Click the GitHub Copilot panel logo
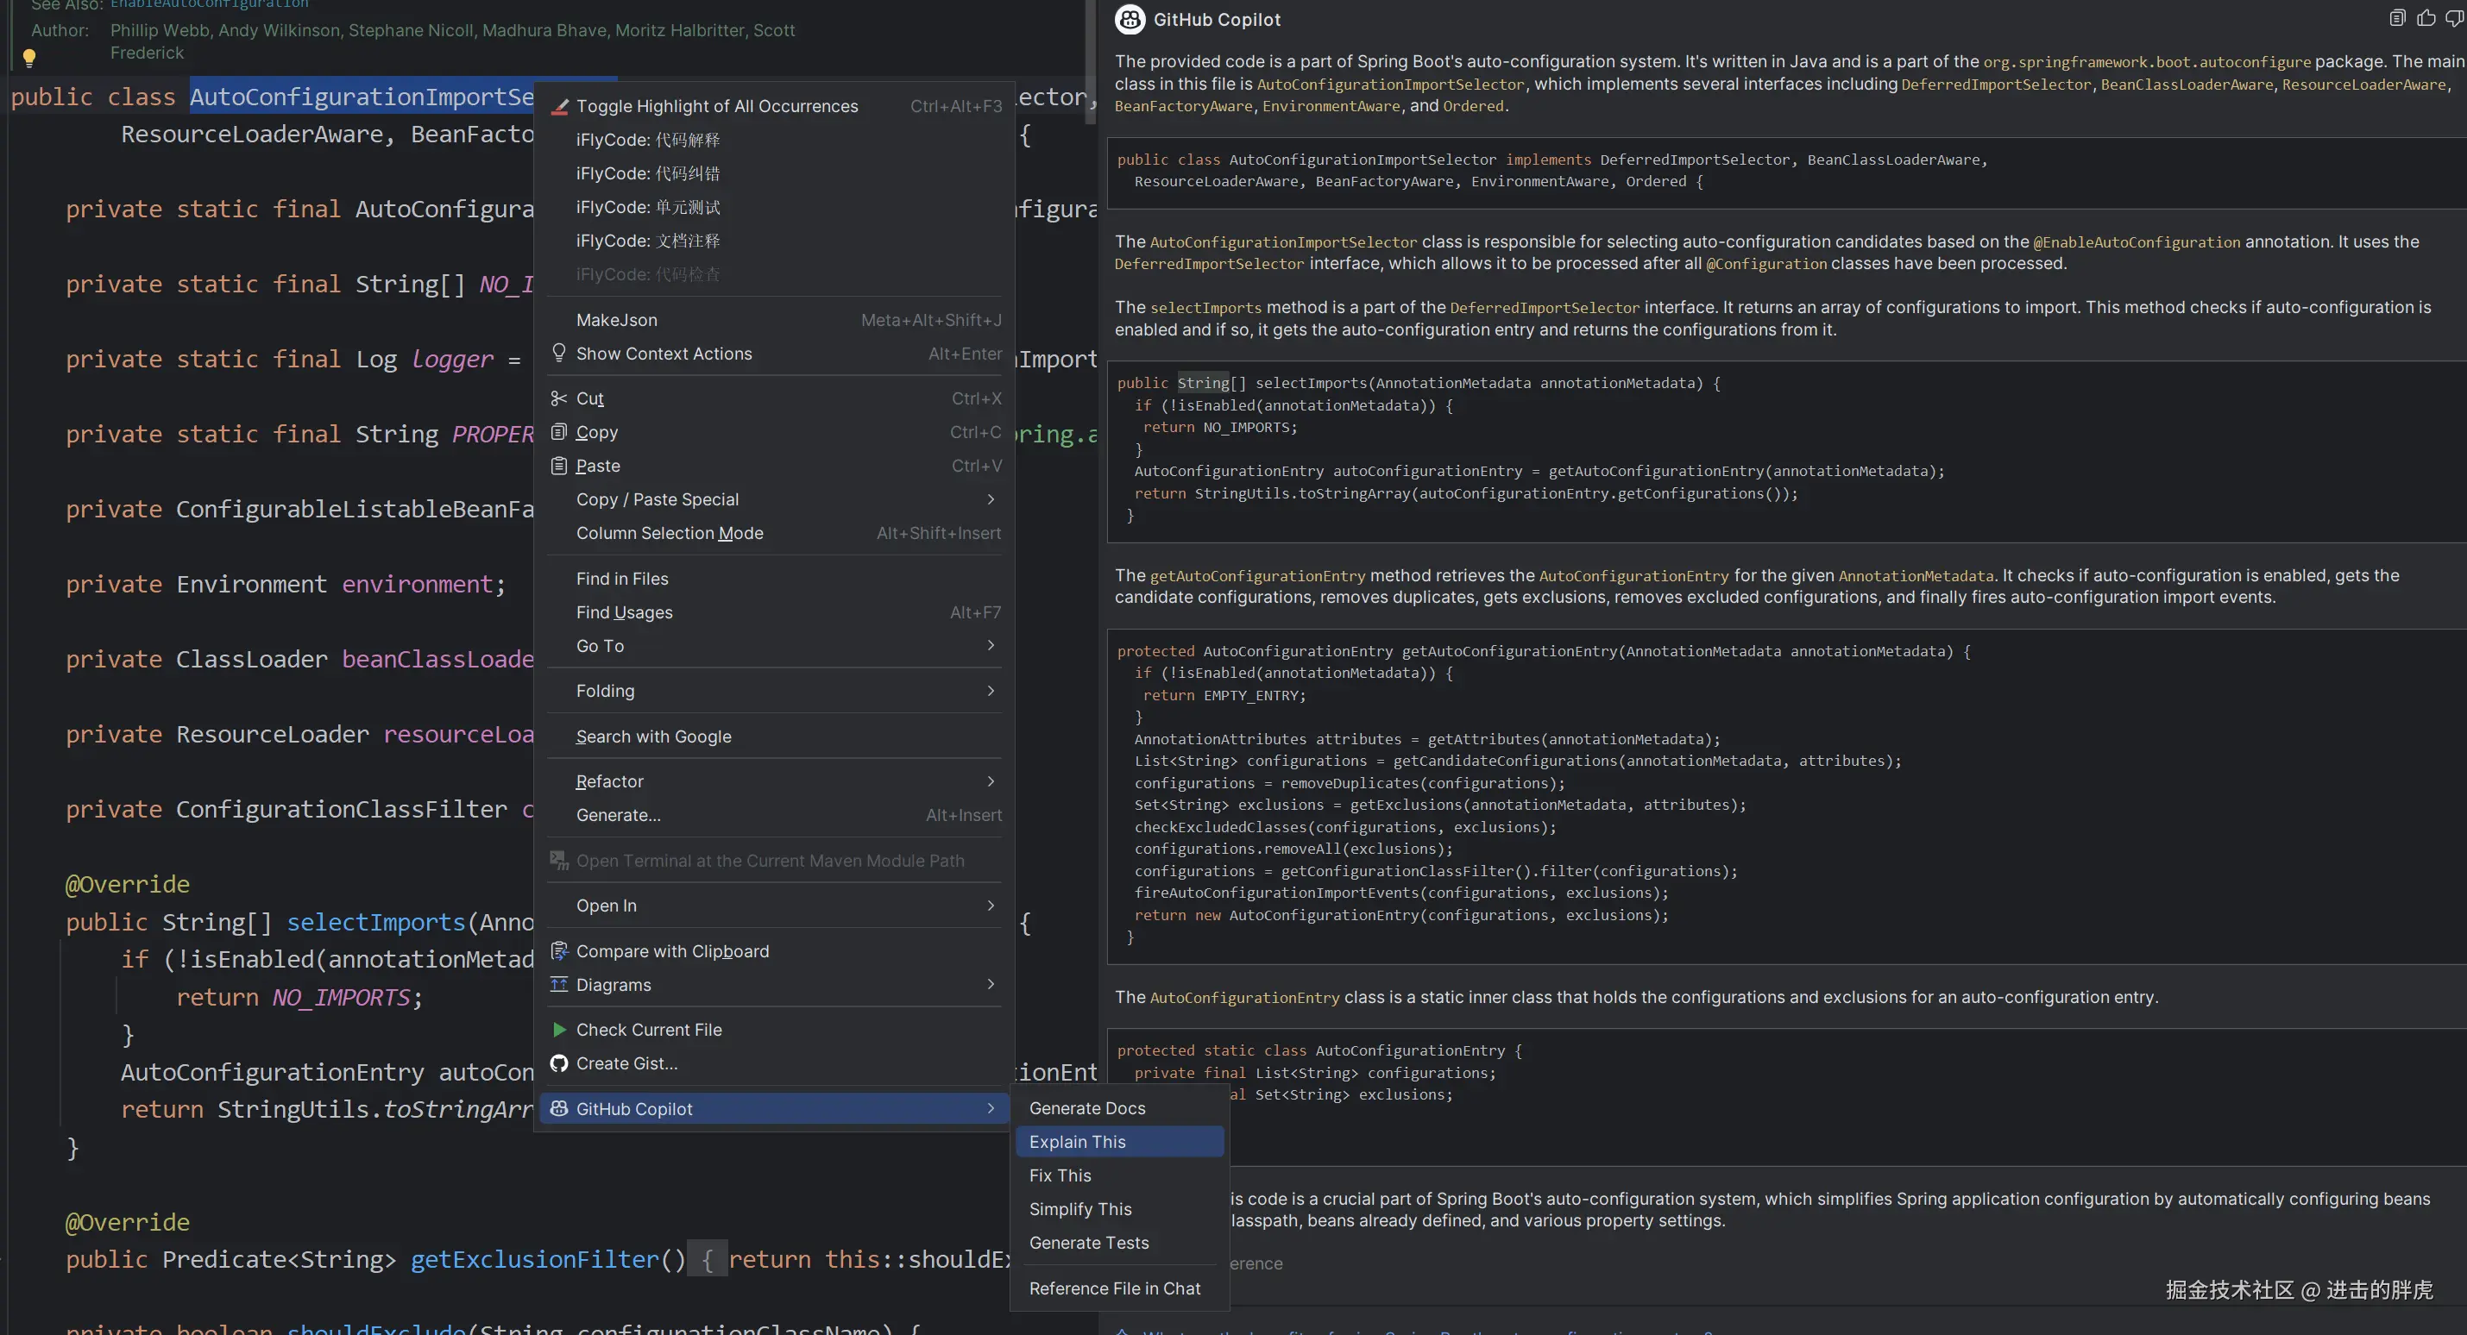The height and width of the screenshot is (1335, 2467). click(1130, 19)
